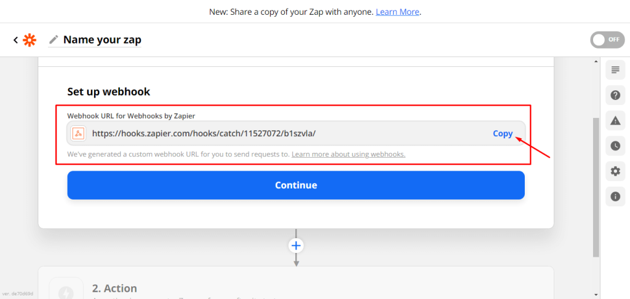This screenshot has width=630, height=299.
Task: Open the gear settings icon in sidebar
Action: coord(615,171)
